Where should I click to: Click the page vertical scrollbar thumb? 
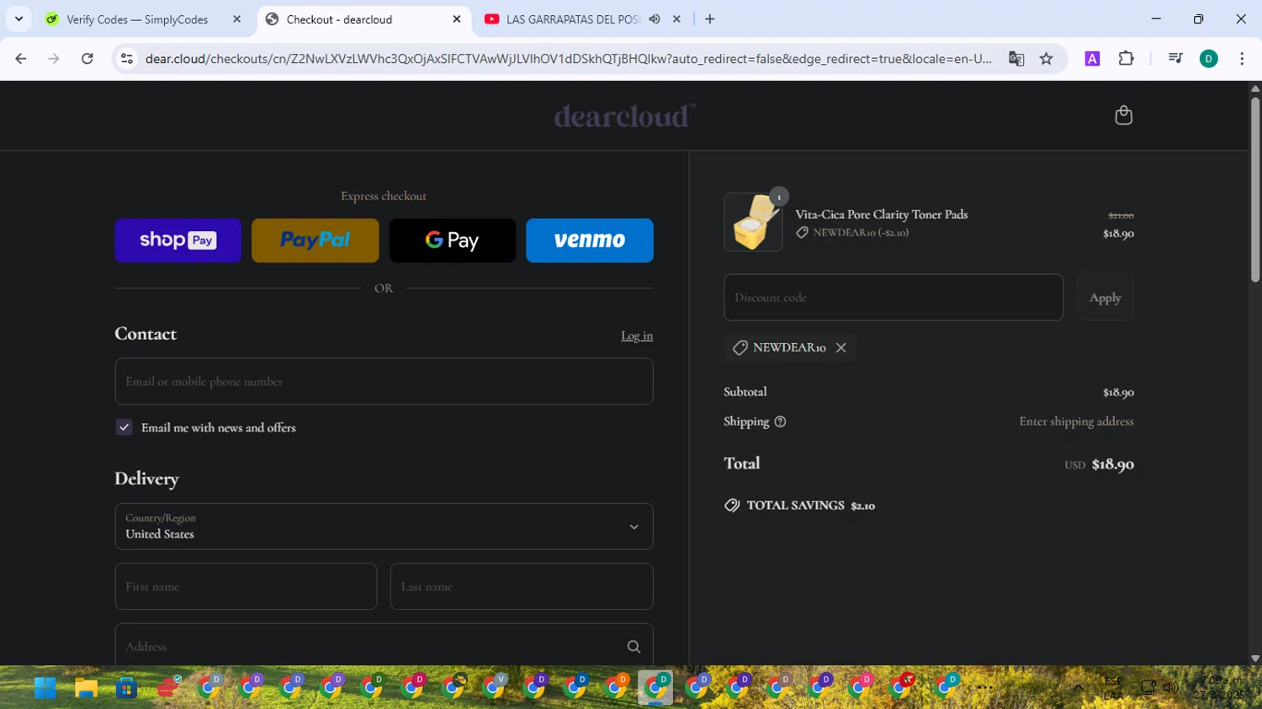[x=1255, y=189]
